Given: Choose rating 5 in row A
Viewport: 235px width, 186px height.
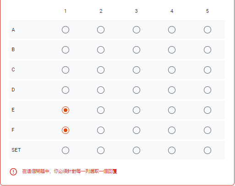Looking at the screenshot, I should tap(208, 30).
